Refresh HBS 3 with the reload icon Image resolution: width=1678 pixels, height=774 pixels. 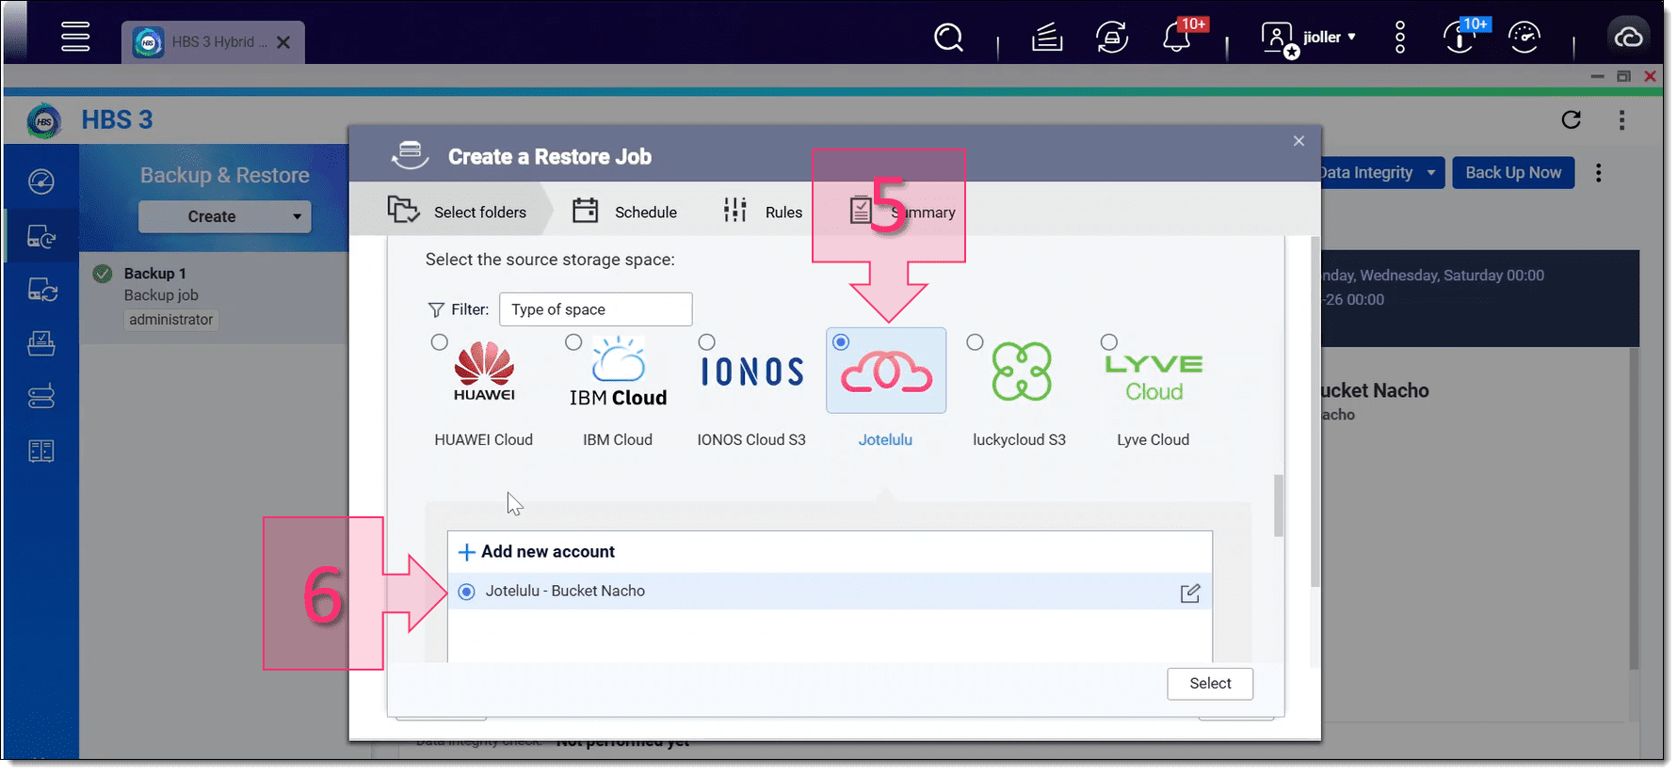pyautogui.click(x=1572, y=119)
